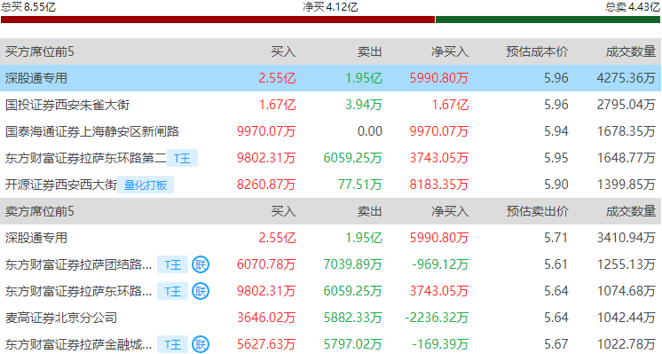Click sell amount 77.51万
This screenshot has width=662, height=354.
point(360,185)
